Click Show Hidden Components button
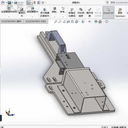128x128 pixels. click(45, 12)
